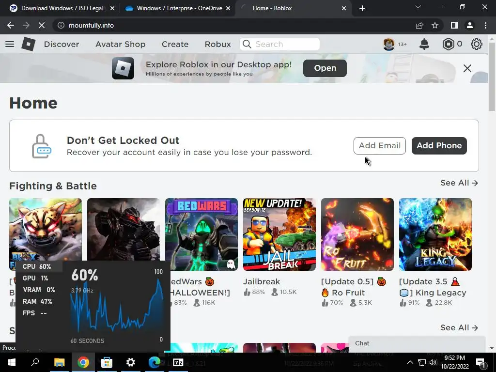Open the Windows notification center
Viewport: 496px width, 372px height.
[x=480, y=363]
